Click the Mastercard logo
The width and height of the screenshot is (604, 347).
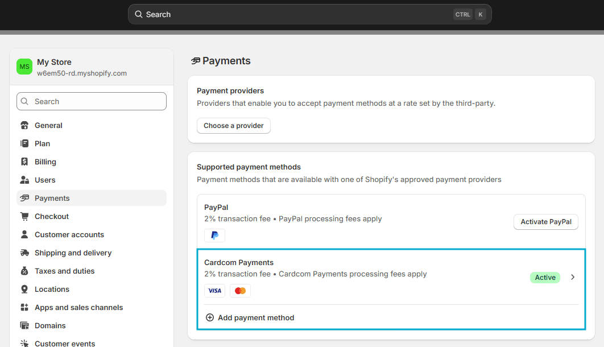(240, 291)
